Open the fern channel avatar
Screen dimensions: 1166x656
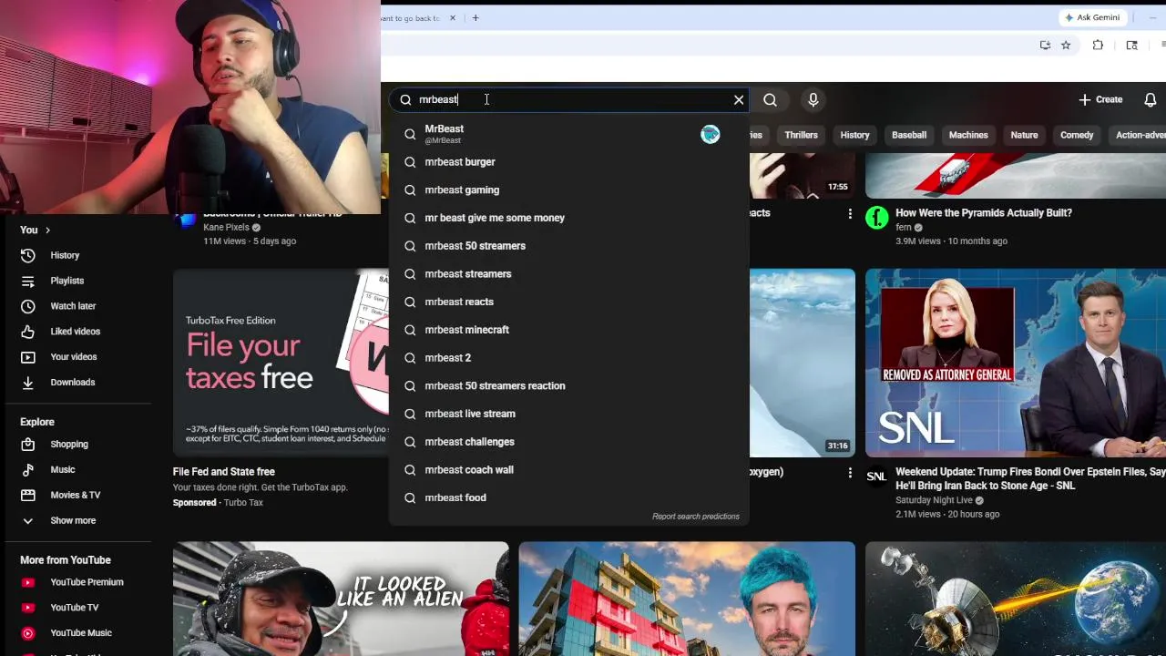pyautogui.click(x=877, y=218)
